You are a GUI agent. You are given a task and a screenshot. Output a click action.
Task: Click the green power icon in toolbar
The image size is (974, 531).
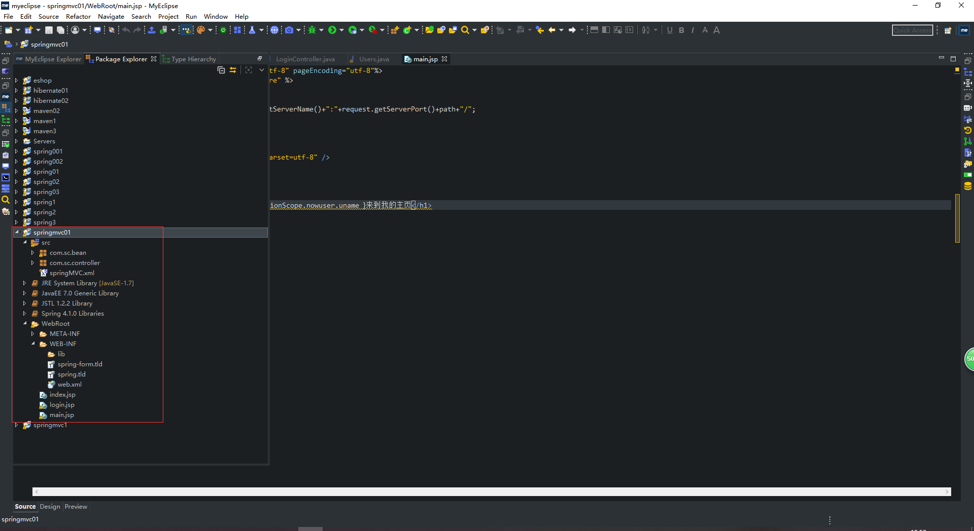pyautogui.click(x=223, y=30)
